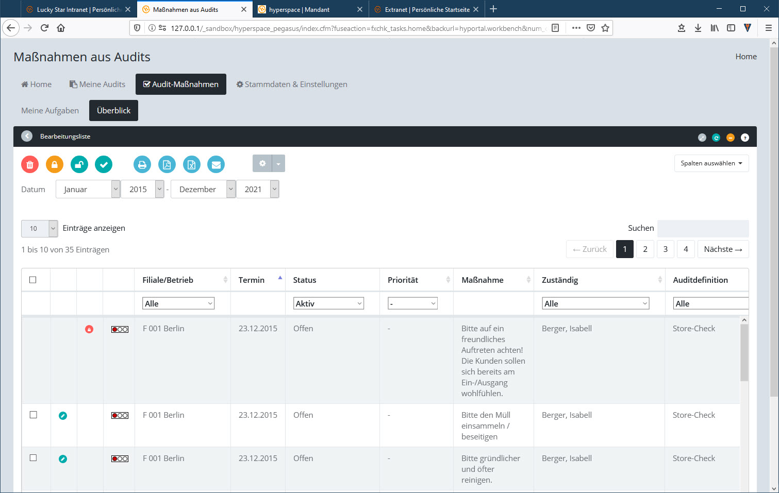The height and width of the screenshot is (493, 779).
Task: Expand the Status filter set to 'Aktiv'
Action: [328, 303]
